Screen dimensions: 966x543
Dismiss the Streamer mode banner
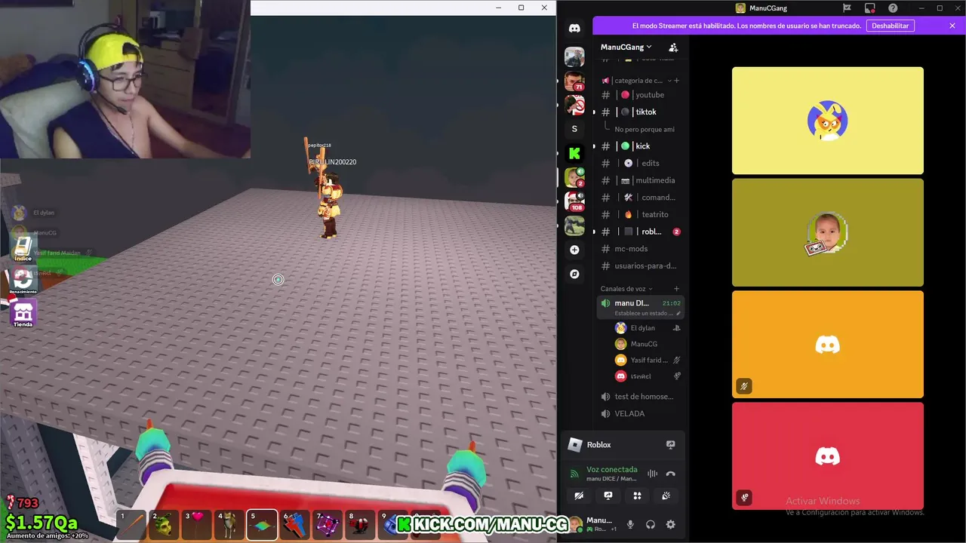click(x=952, y=26)
